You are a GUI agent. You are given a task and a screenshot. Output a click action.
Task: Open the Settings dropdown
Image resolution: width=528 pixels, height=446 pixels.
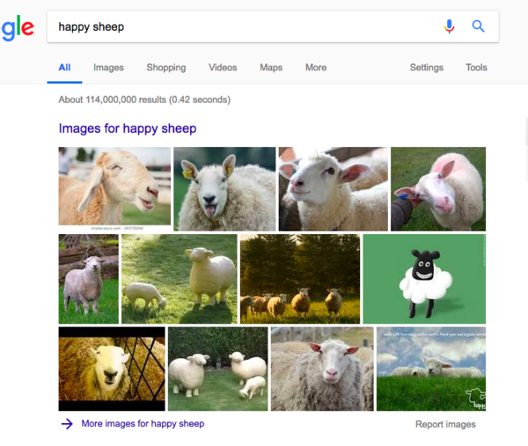[x=427, y=68]
